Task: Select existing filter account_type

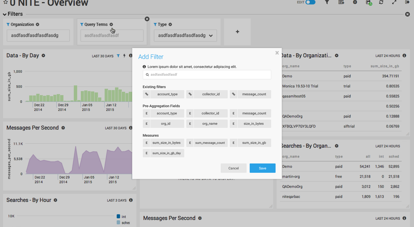Action: [167, 94]
